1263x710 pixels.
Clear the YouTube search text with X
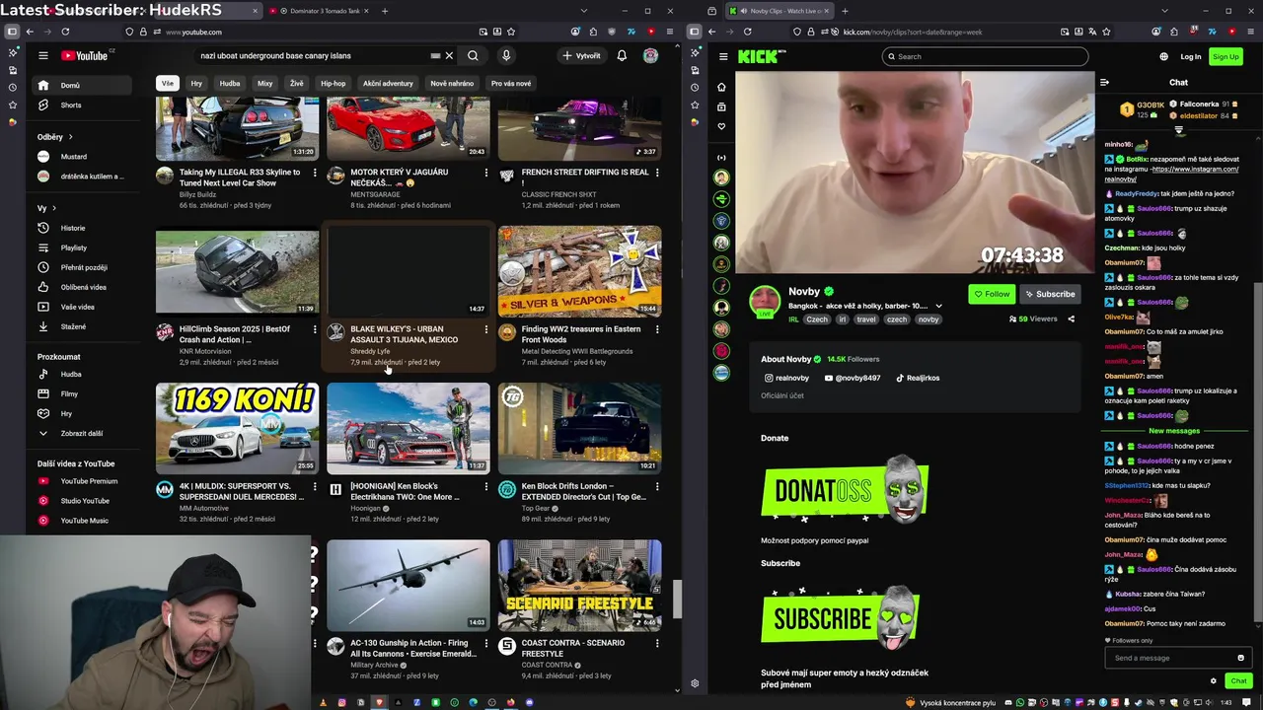449,56
